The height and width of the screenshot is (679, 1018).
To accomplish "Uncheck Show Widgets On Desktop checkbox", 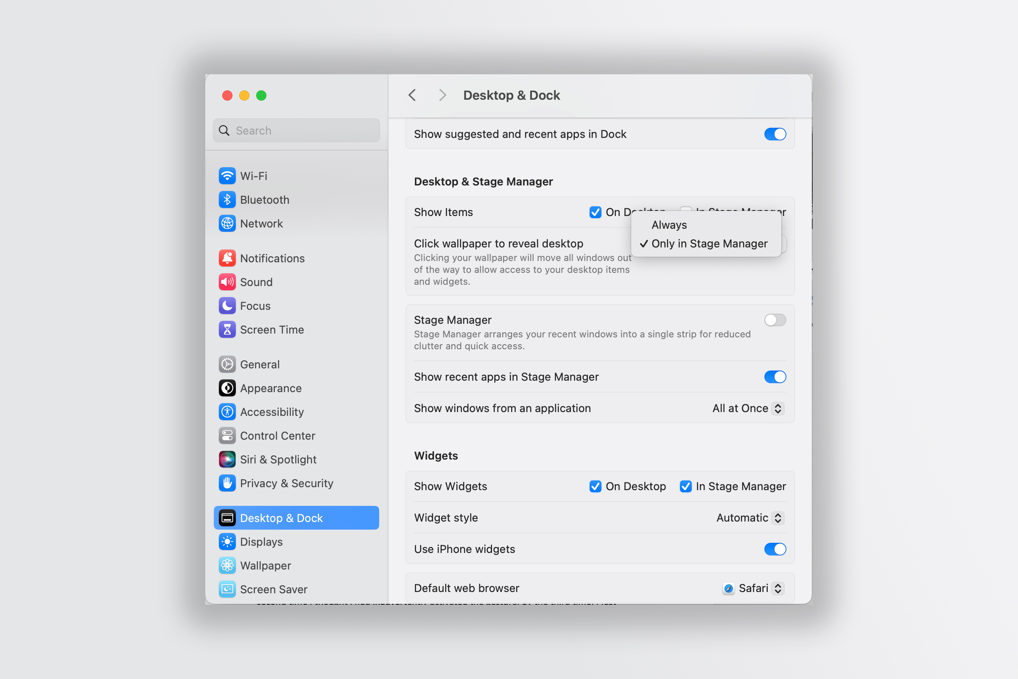I will pyautogui.click(x=595, y=486).
